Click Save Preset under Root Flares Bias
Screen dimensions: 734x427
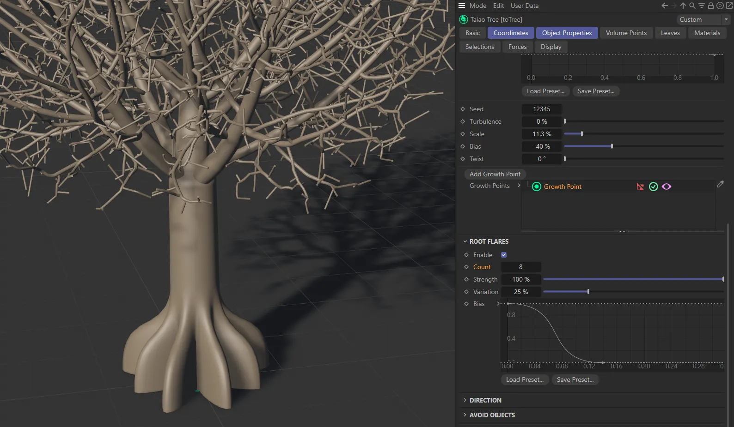(575, 379)
